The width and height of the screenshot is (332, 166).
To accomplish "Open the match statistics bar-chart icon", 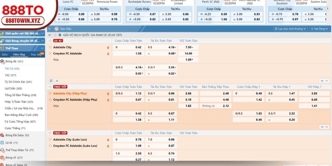I will click(x=57, y=81).
